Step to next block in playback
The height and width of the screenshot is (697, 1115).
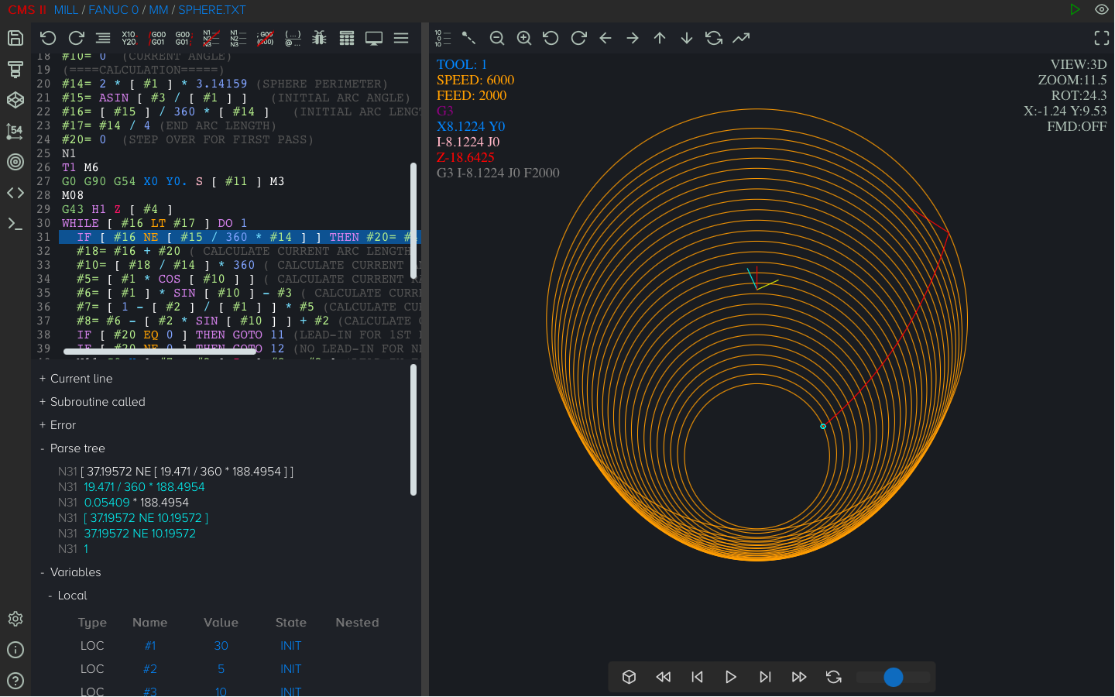tap(765, 677)
